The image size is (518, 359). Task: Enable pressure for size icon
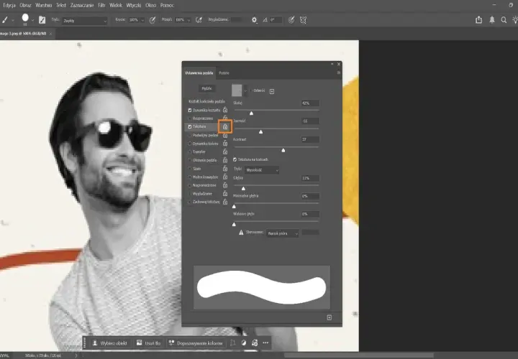coord(291,20)
